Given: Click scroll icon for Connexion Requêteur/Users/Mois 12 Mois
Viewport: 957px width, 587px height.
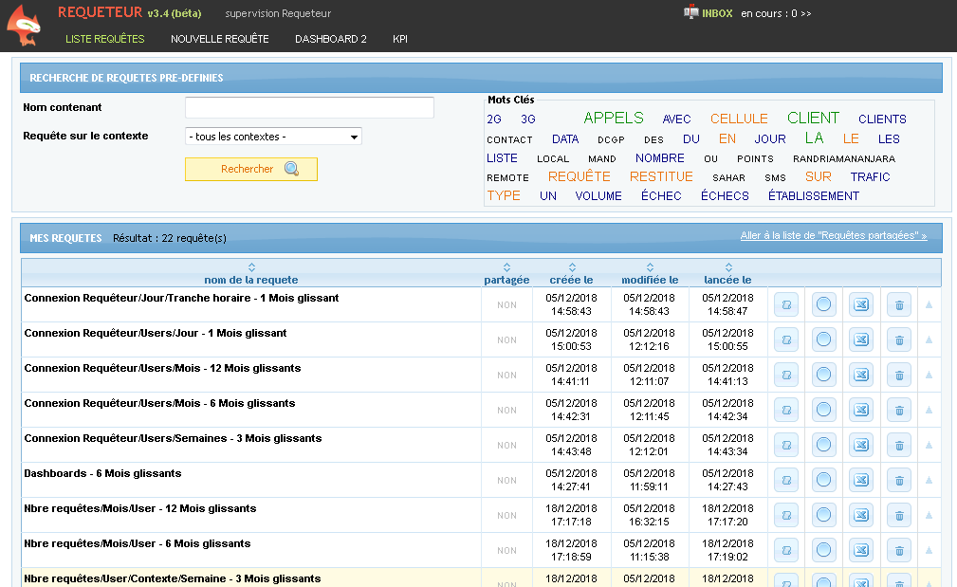Looking at the screenshot, I should [x=786, y=375].
